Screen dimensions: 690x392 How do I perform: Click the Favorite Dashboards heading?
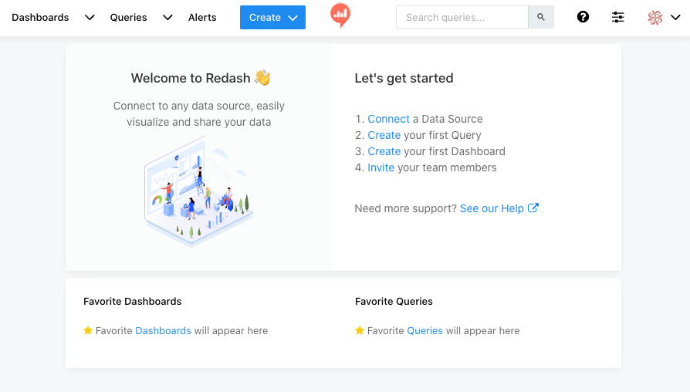pos(133,302)
